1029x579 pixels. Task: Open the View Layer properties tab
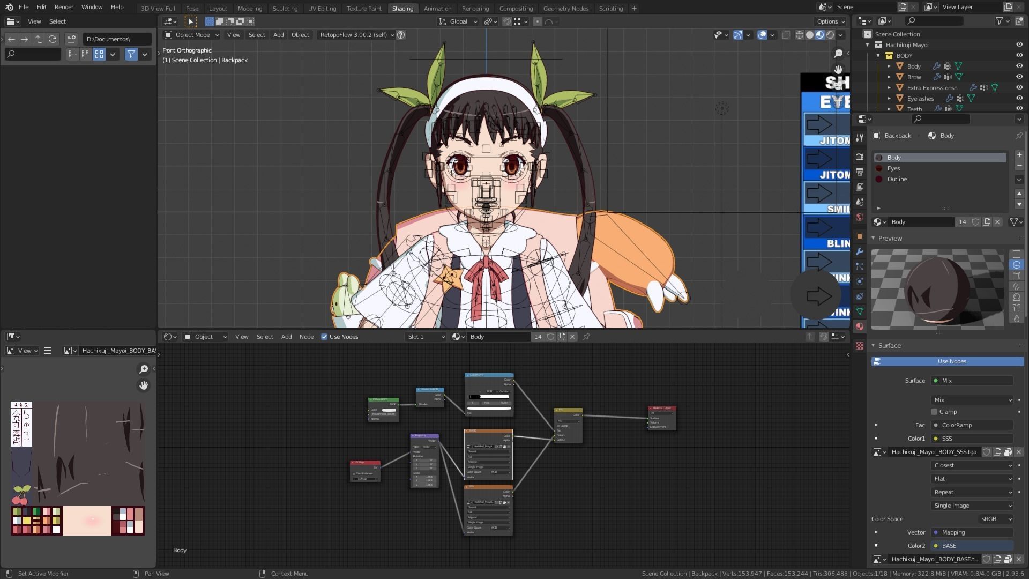click(x=860, y=187)
